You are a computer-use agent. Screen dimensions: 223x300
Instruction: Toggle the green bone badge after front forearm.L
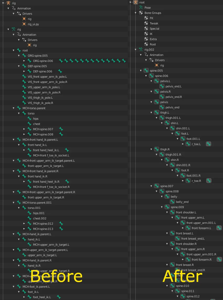219,228
